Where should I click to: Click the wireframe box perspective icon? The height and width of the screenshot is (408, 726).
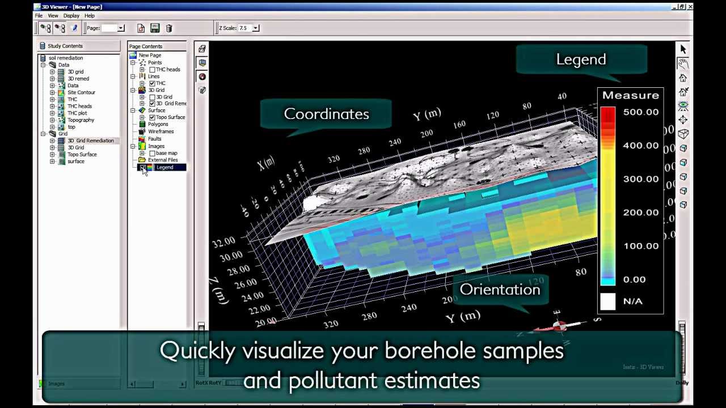click(x=683, y=134)
